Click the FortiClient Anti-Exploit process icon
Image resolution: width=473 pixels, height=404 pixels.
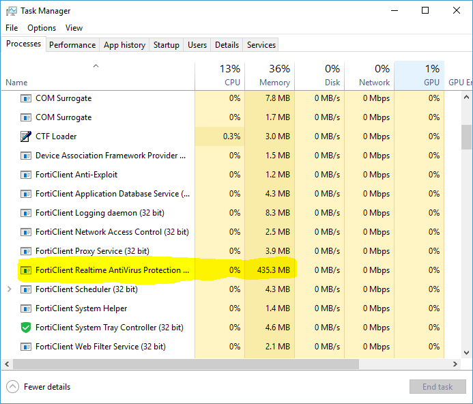coord(26,175)
